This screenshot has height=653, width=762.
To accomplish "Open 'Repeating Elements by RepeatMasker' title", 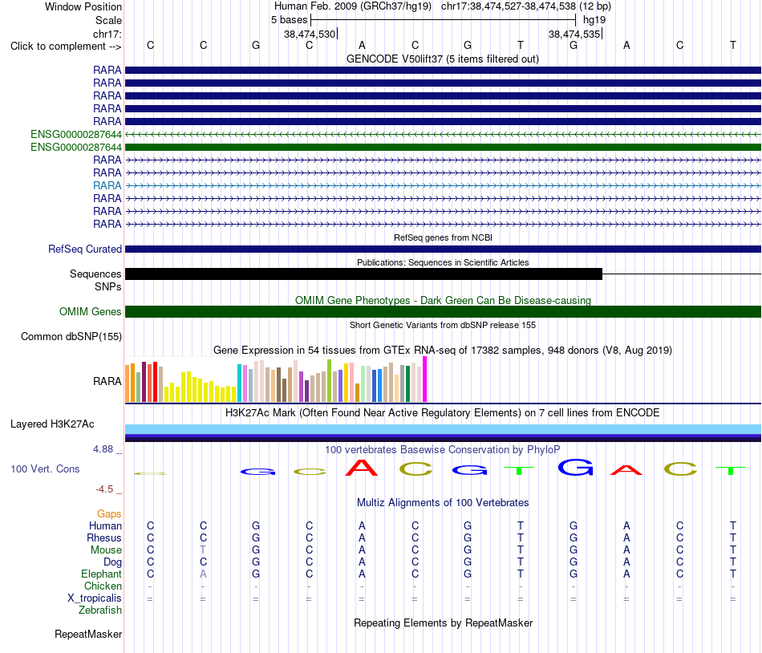I will pos(443,623).
